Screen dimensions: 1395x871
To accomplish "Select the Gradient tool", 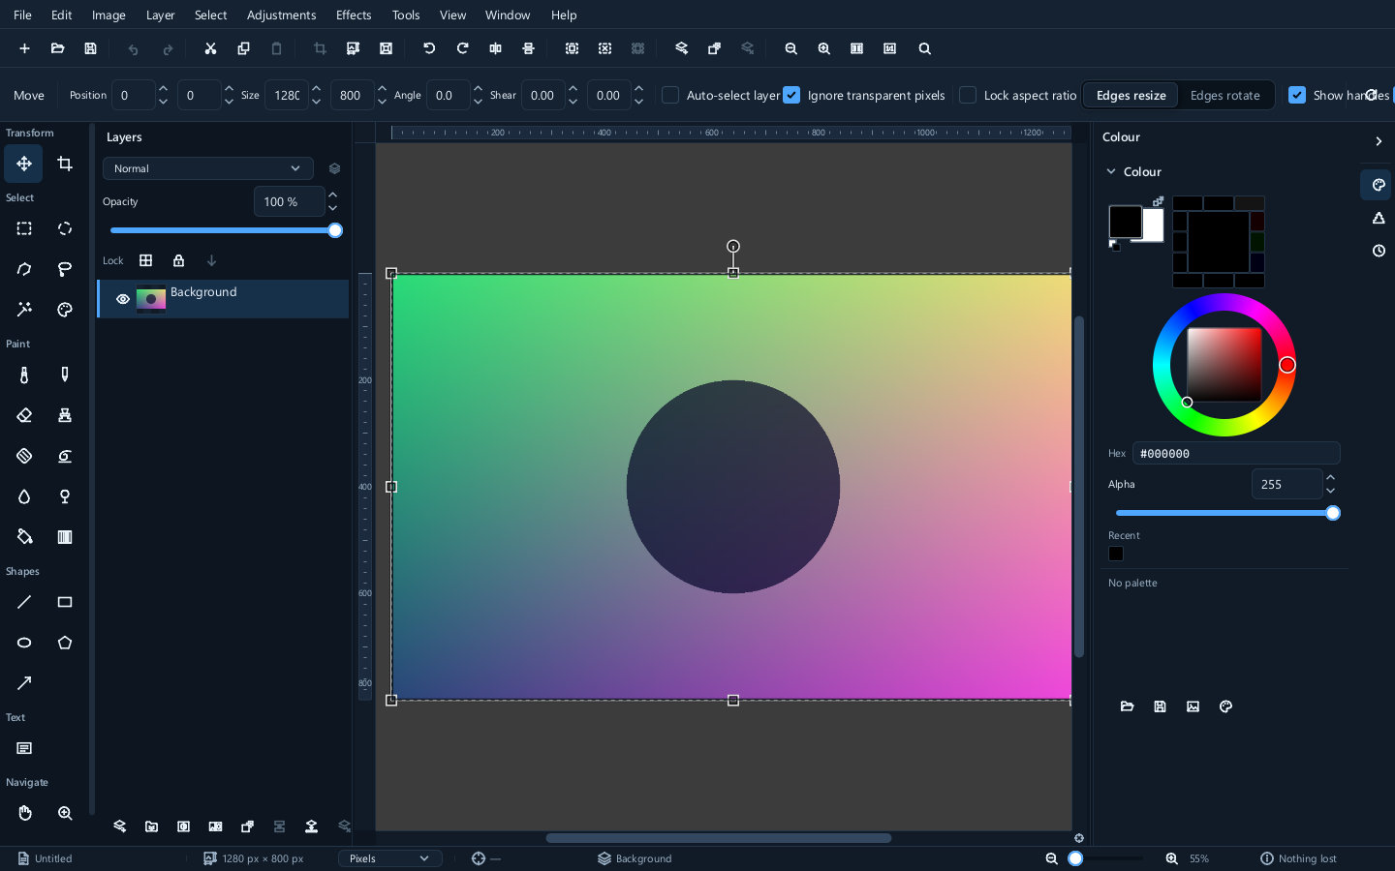I will click(x=65, y=537).
